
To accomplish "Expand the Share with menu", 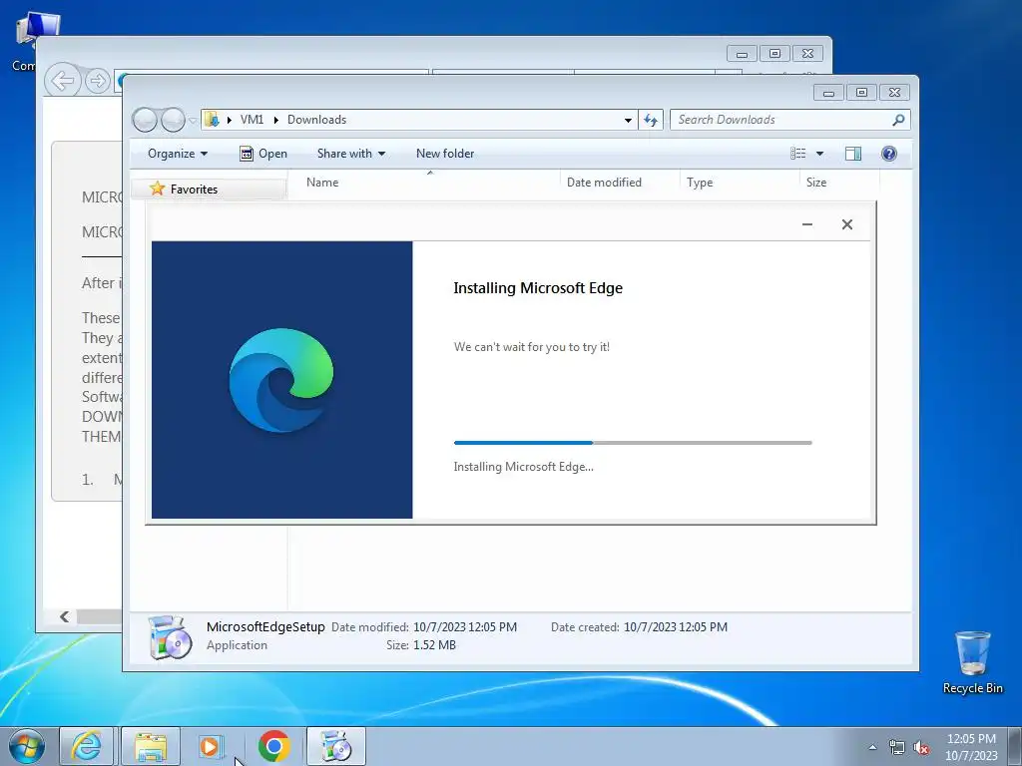I will click(x=350, y=154).
